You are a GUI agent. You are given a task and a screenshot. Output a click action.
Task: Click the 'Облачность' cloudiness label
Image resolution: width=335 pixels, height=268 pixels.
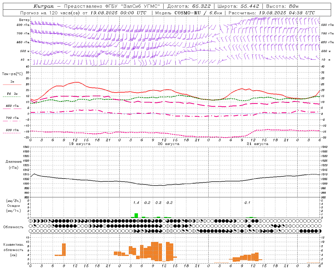(x=13, y=227)
